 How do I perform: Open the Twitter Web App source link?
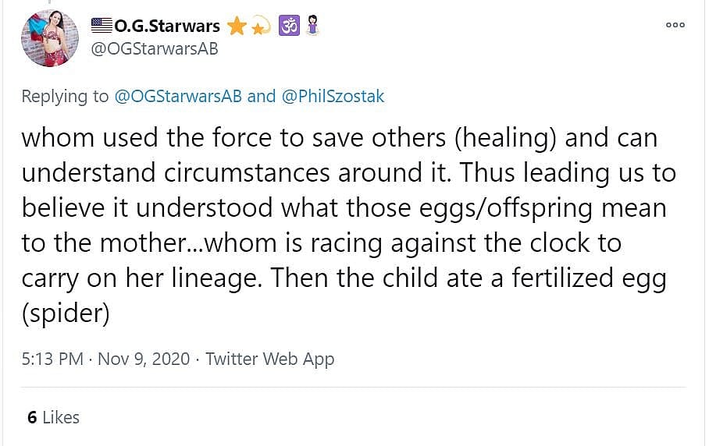(x=270, y=359)
